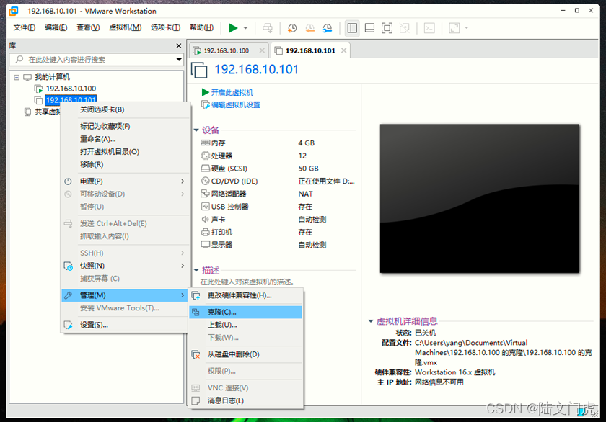Click the green Power On play toolbar icon
The image size is (606, 422).
pyautogui.click(x=233, y=28)
